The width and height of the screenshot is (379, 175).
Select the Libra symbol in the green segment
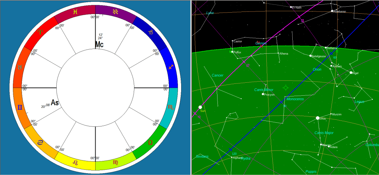pyautogui.click(x=150, y=142)
